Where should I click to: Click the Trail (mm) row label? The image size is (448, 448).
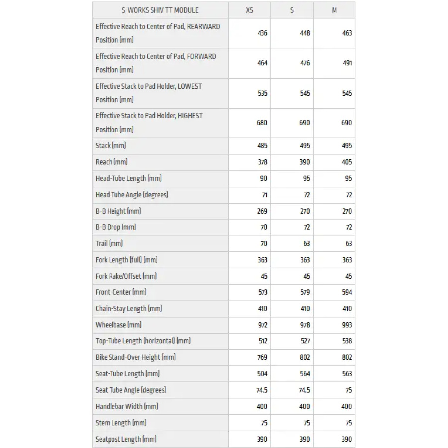click(x=109, y=243)
